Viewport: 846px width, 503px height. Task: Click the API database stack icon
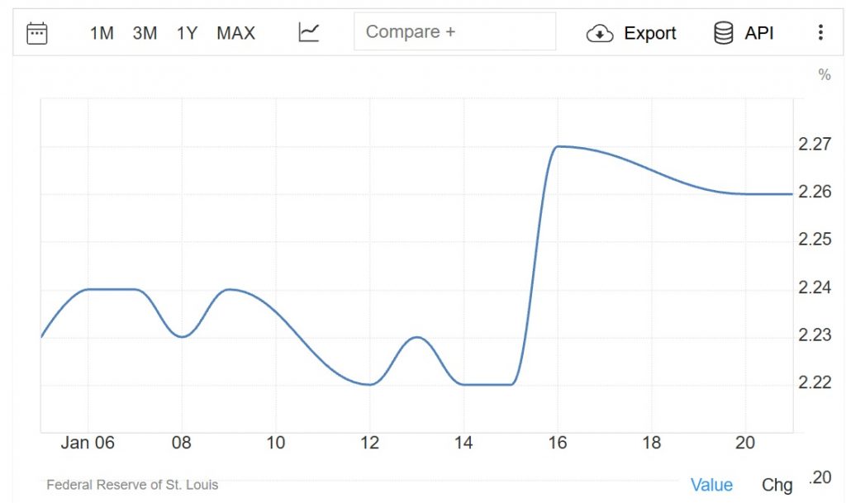point(723,33)
